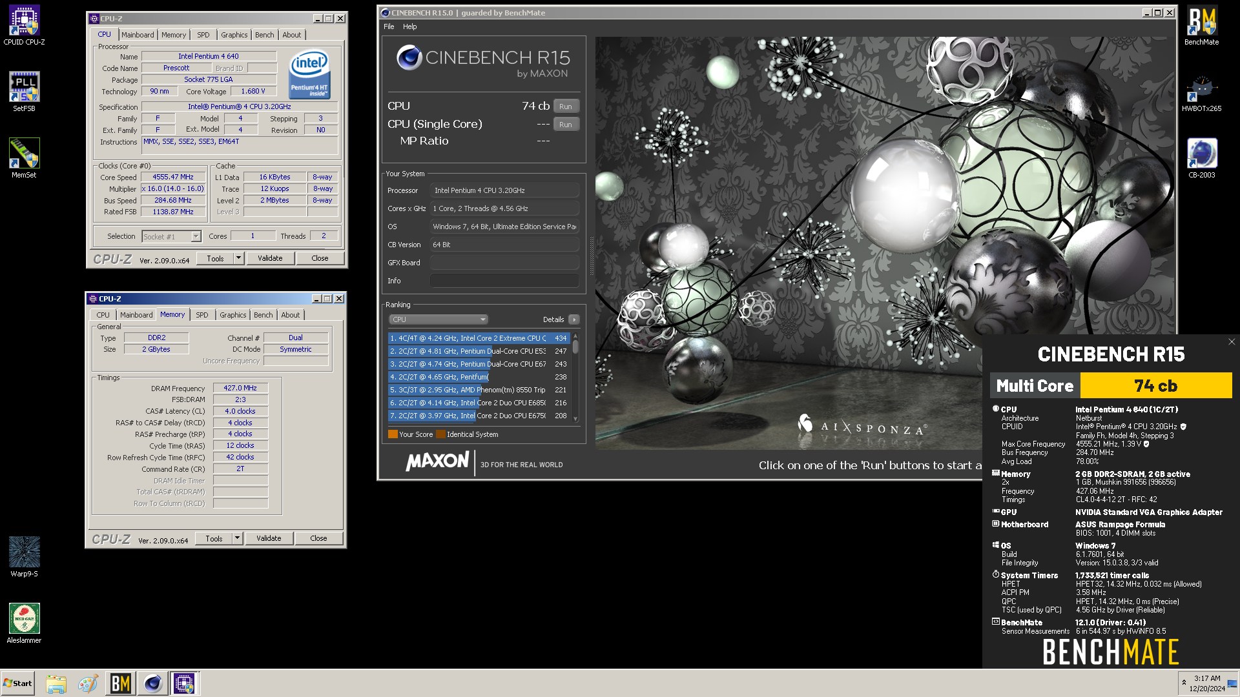Image resolution: width=1240 pixels, height=697 pixels.
Task: Close the BenchMate result overlay
Action: tap(1232, 342)
